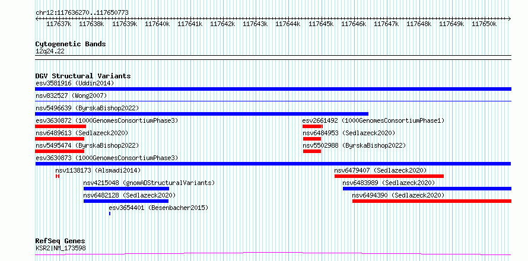Select the esv3581916 blue variant bar
Image resolution: width=528 pixels, height=261 pixels.
coord(273,89)
